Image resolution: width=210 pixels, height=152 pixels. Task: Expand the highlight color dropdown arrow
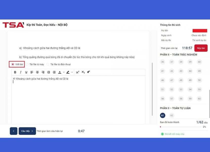(x=72, y=72)
